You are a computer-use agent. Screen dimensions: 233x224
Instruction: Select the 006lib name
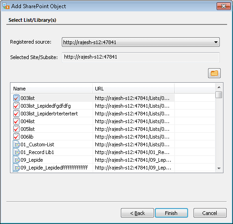click(27, 137)
